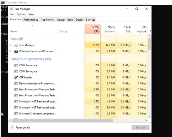Sort by the Status column header
172x137 pixels.
72,29
